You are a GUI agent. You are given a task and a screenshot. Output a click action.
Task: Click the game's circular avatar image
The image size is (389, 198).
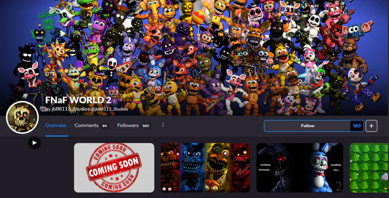pos(22,117)
